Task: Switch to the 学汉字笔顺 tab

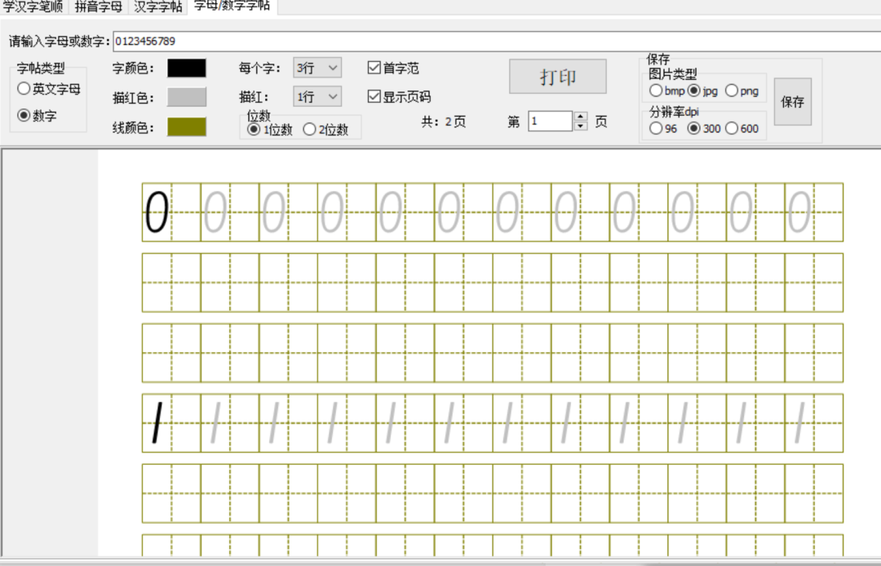Action: 33,7
